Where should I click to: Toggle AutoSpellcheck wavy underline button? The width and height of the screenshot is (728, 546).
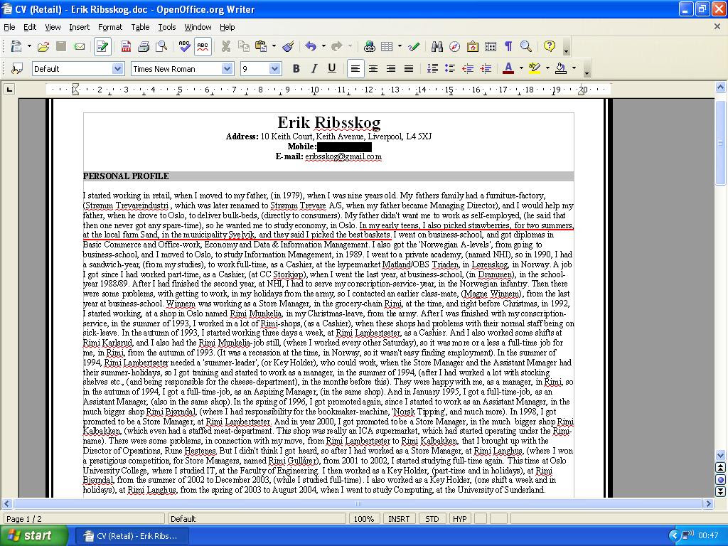(203, 46)
